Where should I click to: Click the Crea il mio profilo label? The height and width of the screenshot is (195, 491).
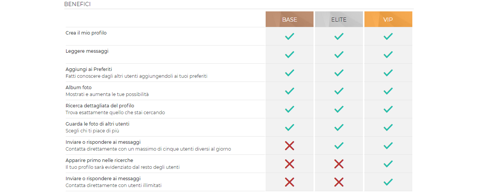[86, 33]
